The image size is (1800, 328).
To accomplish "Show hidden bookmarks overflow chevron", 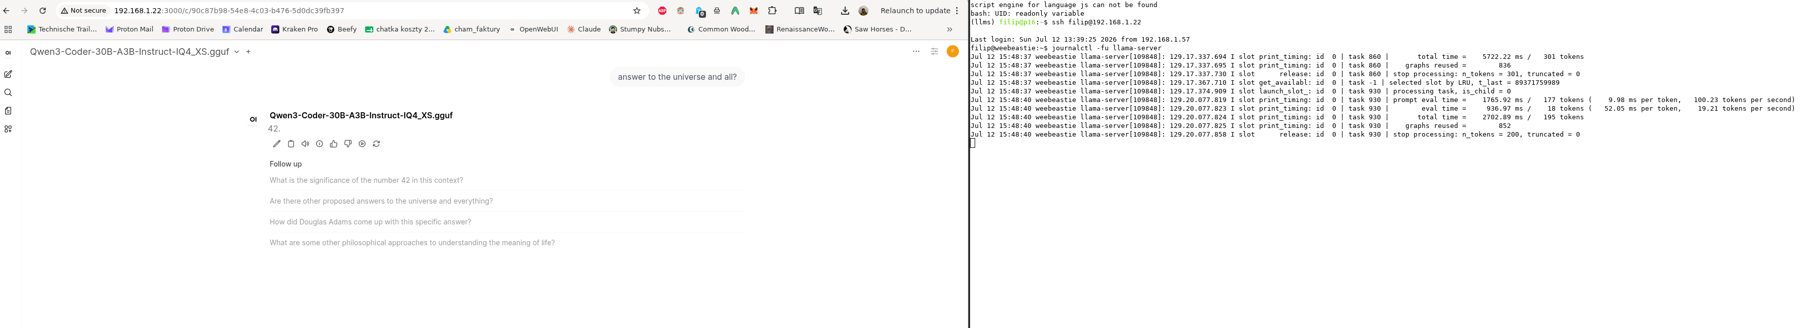I will pos(949,29).
